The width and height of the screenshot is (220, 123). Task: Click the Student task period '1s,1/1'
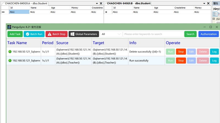pos(46,52)
